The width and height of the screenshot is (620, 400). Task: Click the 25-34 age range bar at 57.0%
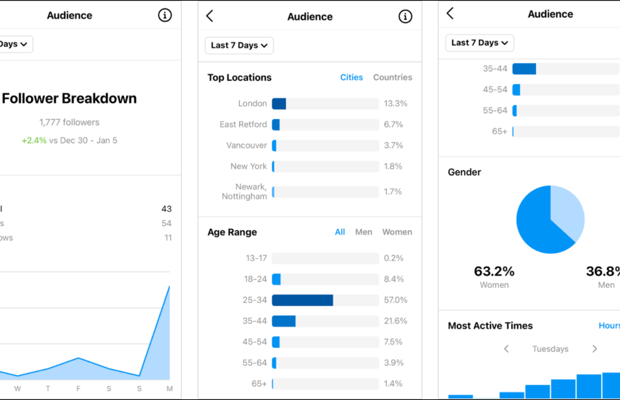325,300
